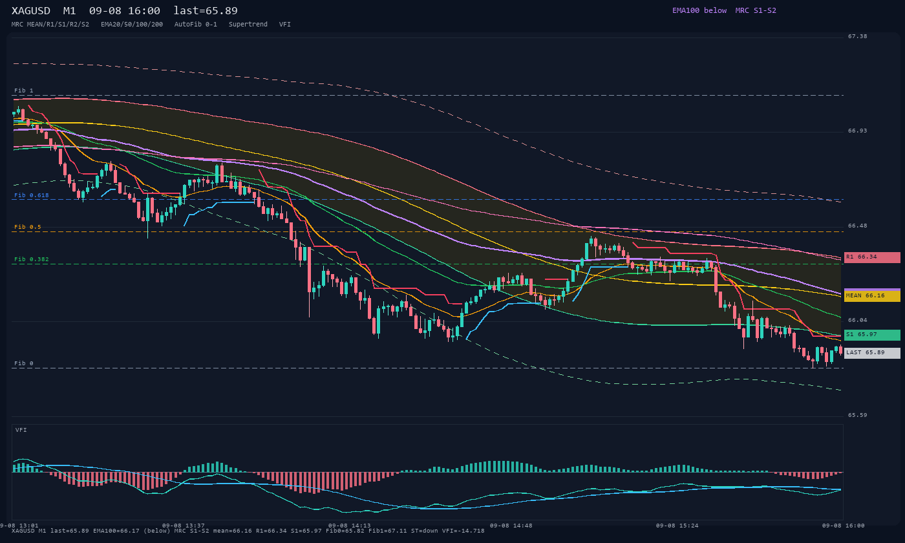
Task: Click the LAST 65.89 price tag
Action: 872,353
